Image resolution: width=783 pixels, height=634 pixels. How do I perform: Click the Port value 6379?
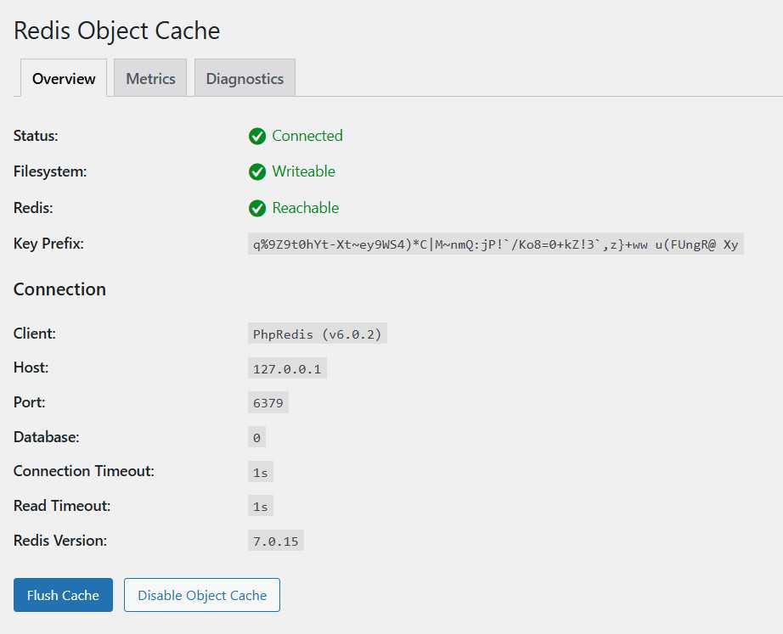click(268, 402)
